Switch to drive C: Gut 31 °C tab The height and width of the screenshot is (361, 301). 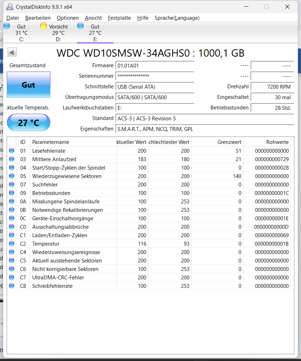pyautogui.click(x=22, y=33)
